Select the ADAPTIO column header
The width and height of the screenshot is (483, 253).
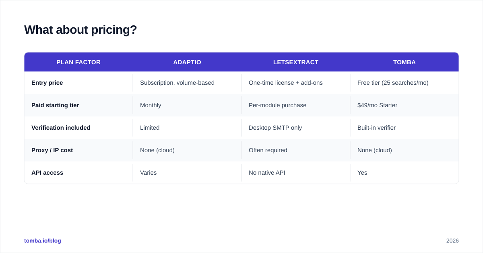coord(187,62)
